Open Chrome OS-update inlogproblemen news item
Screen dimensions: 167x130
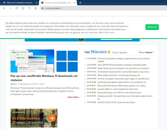pos(124,60)
